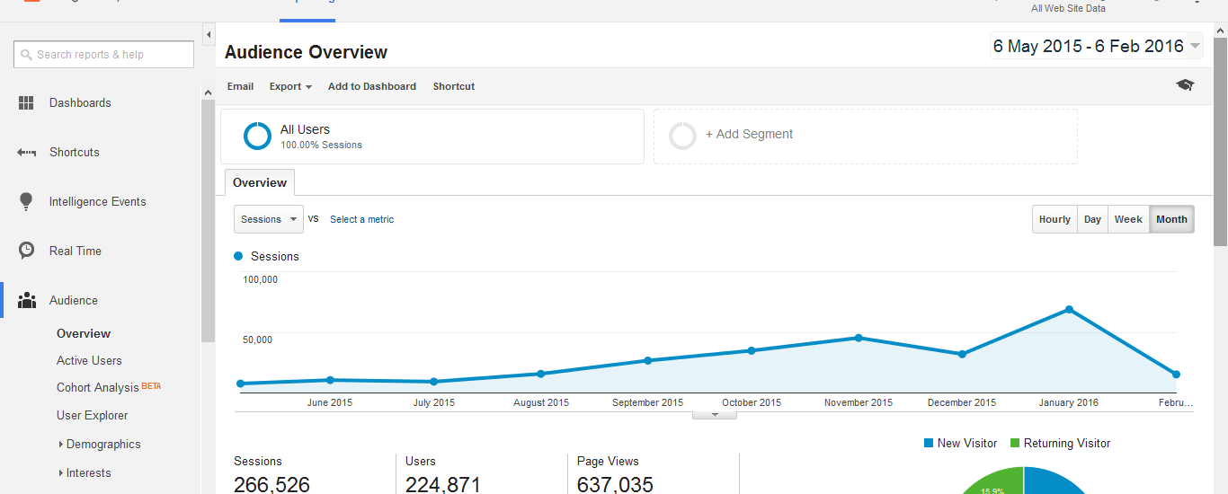Click the All Users segment box
This screenshot has width=1228, height=494.
click(x=432, y=137)
